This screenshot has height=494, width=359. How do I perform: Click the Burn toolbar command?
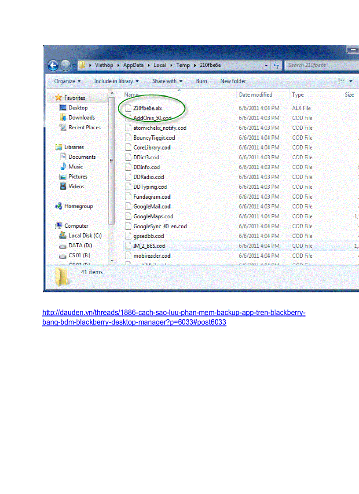(201, 81)
